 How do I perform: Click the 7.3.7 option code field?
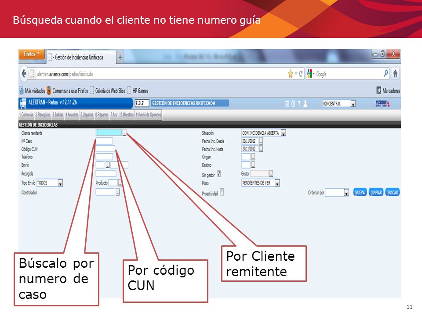pyautogui.click(x=142, y=103)
